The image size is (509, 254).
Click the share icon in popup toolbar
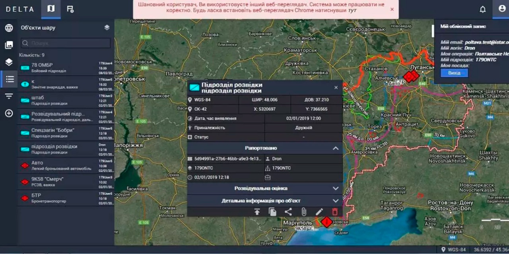tap(288, 212)
